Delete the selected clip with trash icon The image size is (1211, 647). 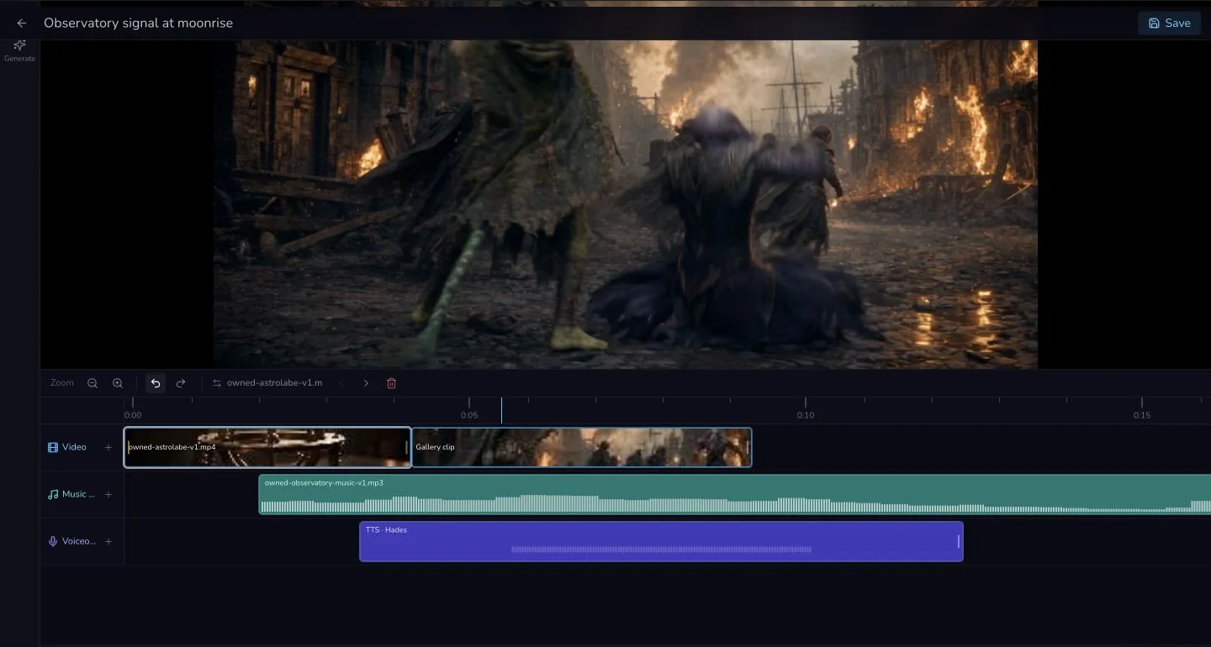391,383
